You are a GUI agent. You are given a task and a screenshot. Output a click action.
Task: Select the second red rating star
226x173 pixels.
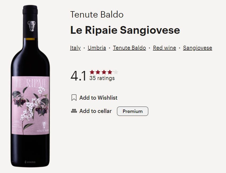tap(98, 72)
